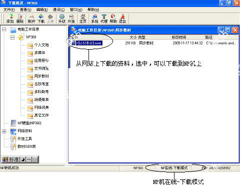
Task: Collapse the NP360 tree node
Action: point(12,38)
